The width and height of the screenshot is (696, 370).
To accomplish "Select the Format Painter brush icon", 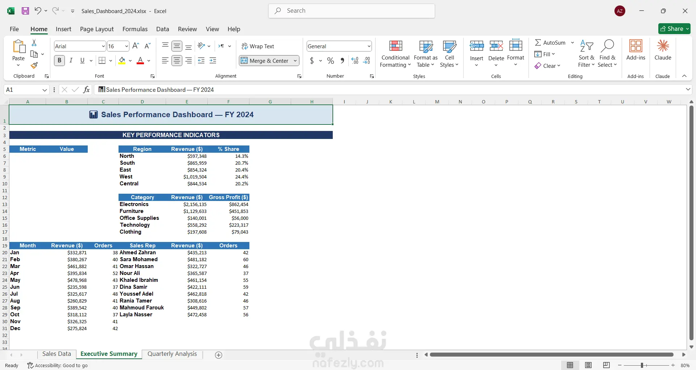I will coord(34,65).
